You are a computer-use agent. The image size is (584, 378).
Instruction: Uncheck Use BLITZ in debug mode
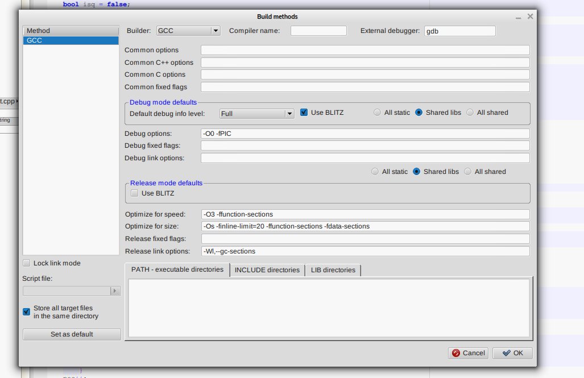(x=304, y=113)
